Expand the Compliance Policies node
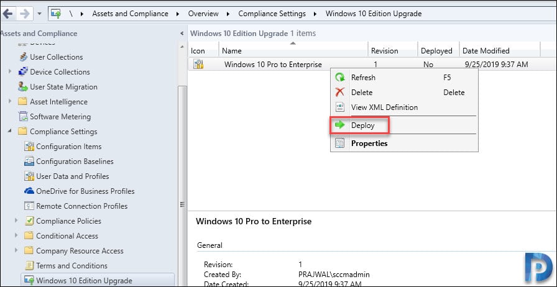 pyautogui.click(x=16, y=221)
